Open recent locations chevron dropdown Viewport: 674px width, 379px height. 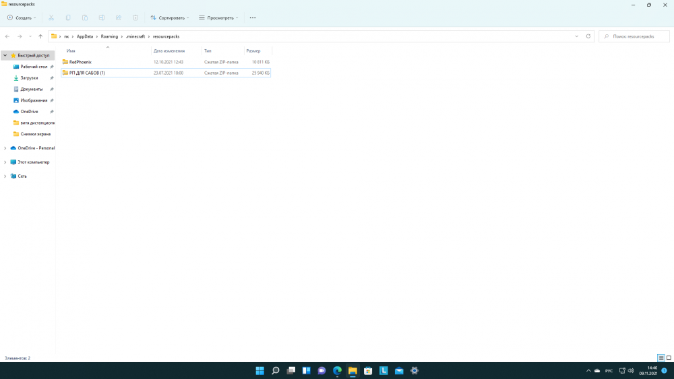tap(30, 36)
